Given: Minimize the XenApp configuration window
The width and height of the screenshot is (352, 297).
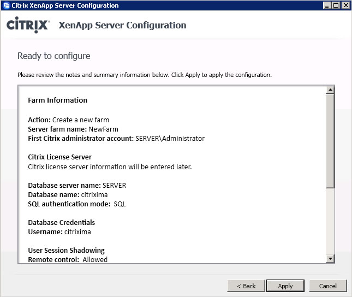Looking at the screenshot, I should (327, 5).
